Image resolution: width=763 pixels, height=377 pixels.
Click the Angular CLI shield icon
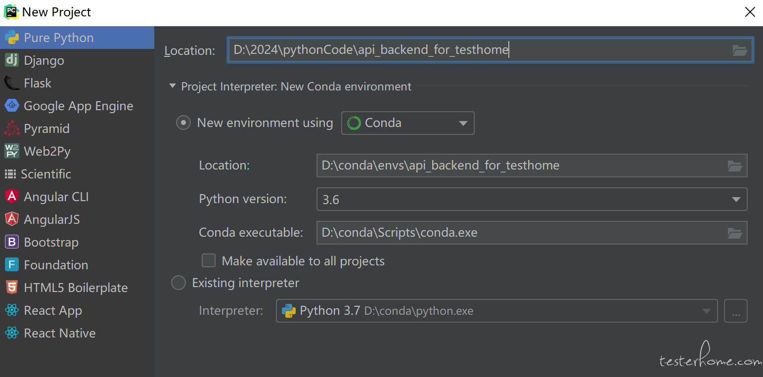12,197
